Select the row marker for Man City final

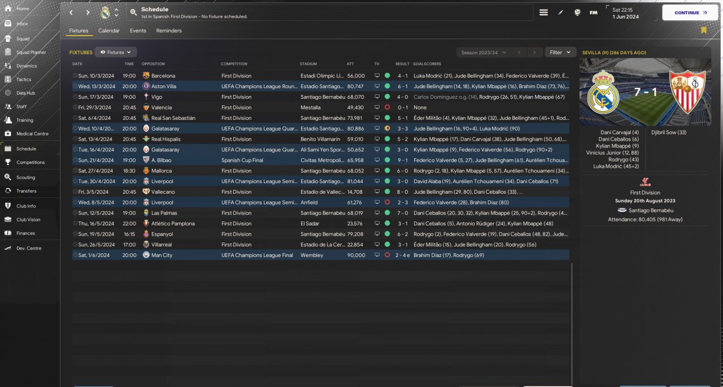[x=75, y=255]
